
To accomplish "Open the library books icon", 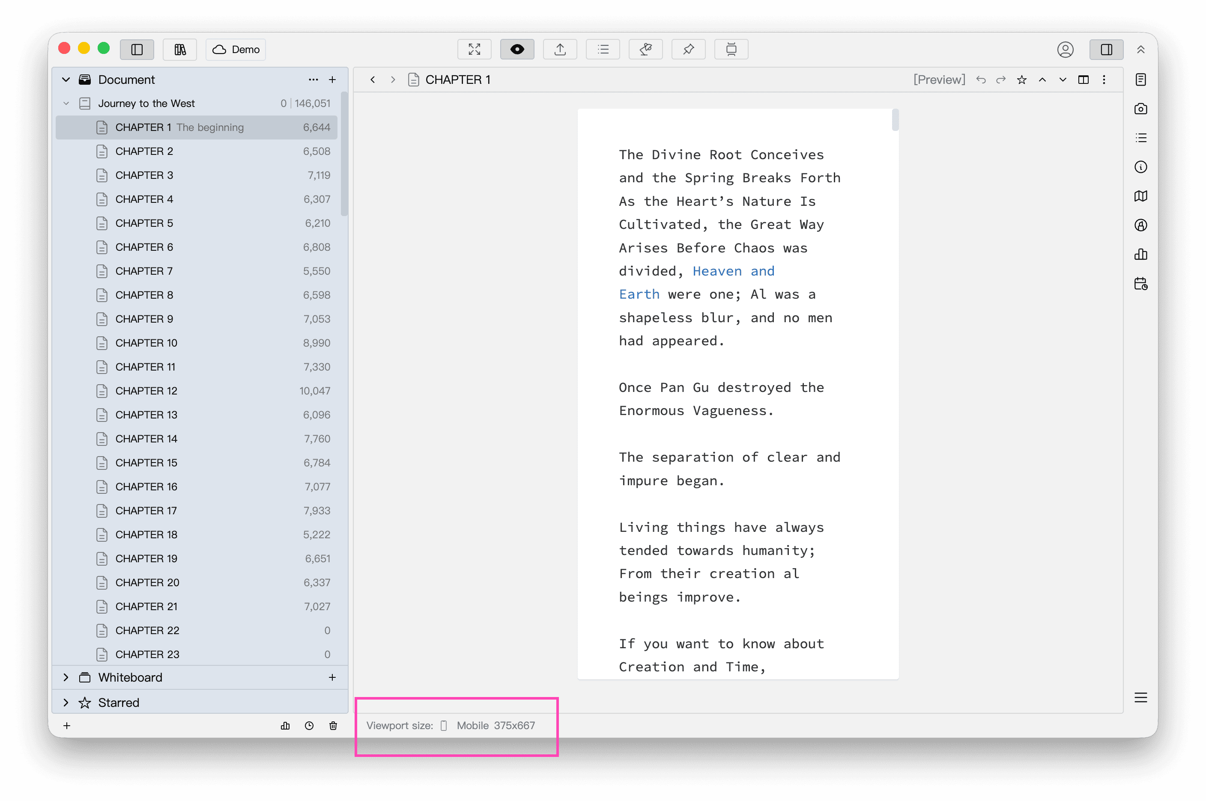I will click(x=179, y=50).
